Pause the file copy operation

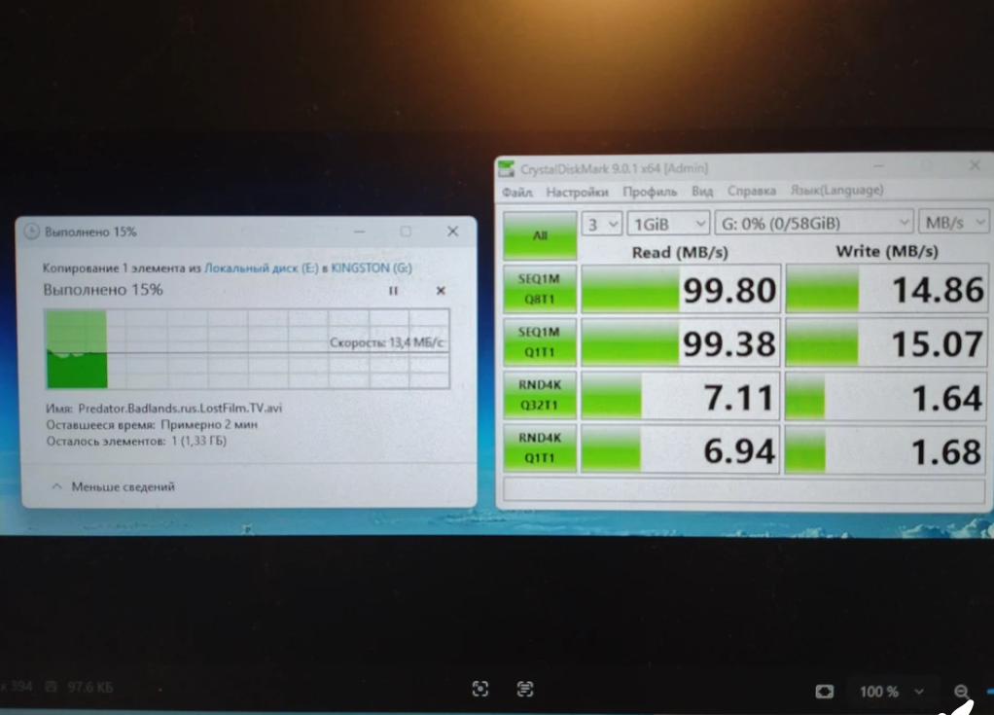click(394, 291)
